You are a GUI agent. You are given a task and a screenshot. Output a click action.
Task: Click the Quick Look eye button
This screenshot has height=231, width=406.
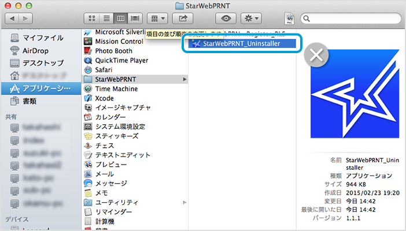(x=226, y=18)
